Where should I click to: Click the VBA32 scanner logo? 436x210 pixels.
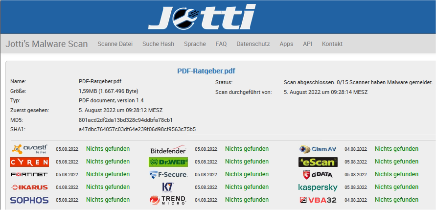(318, 200)
